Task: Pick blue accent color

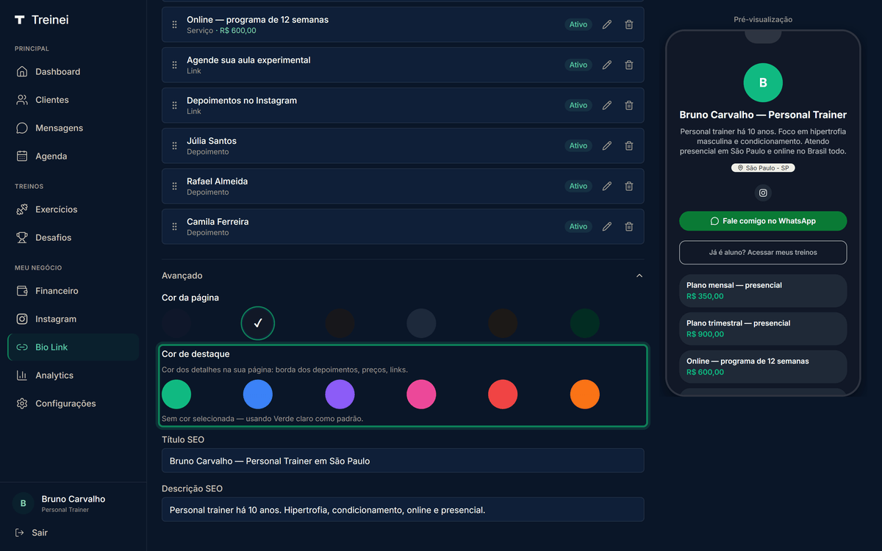Action: point(258,395)
